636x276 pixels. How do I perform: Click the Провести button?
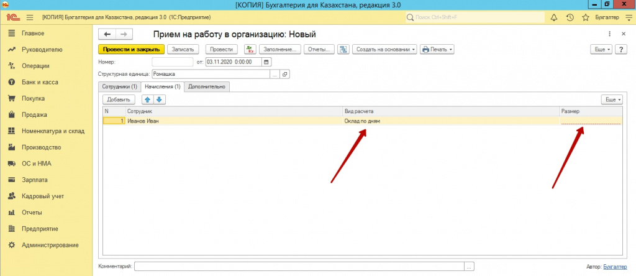pyautogui.click(x=222, y=50)
